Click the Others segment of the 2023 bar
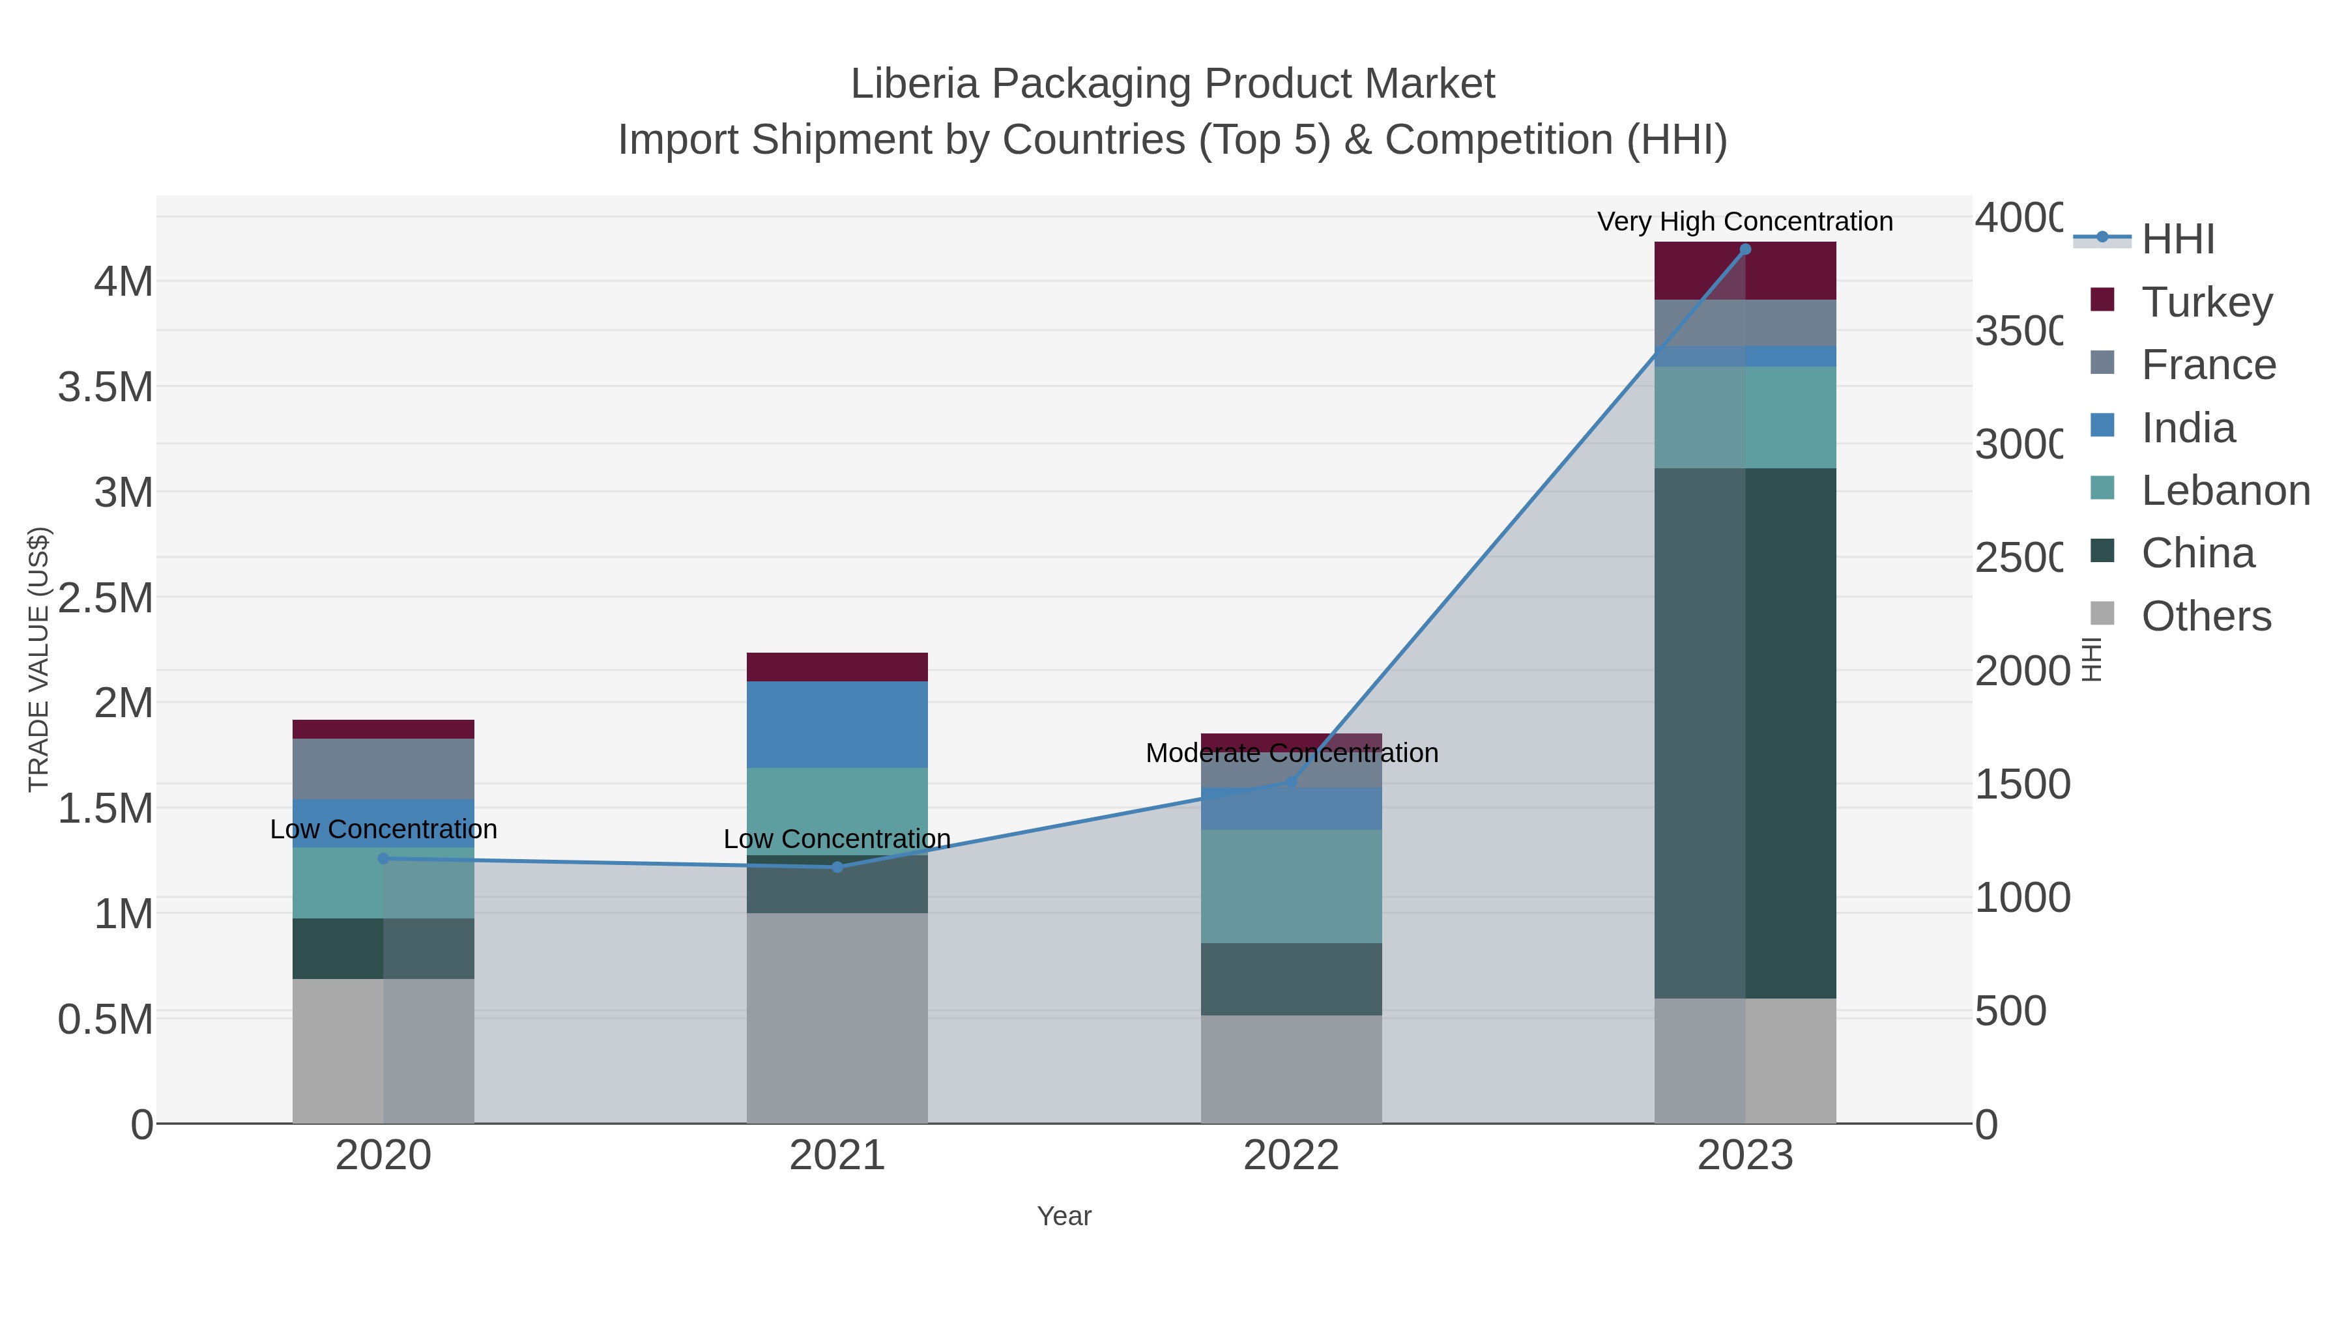This screenshot has height=1319, width=2346. [1745, 1062]
